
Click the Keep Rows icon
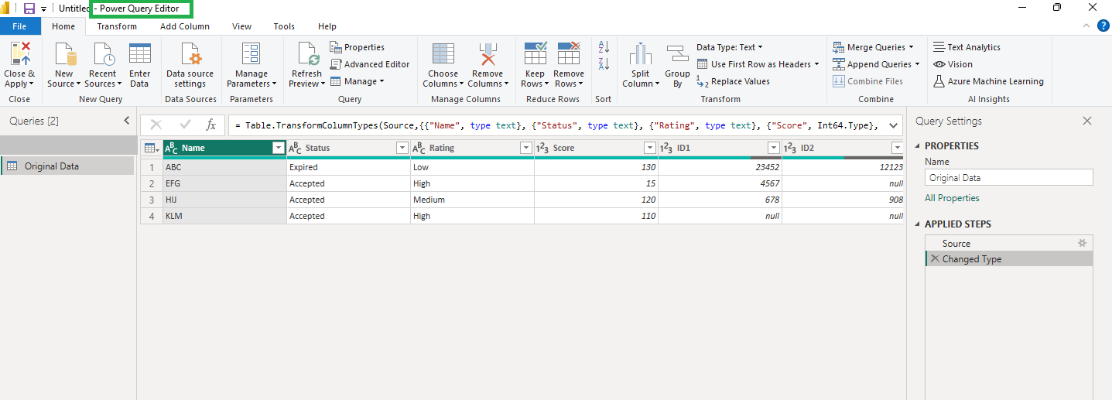tap(535, 54)
